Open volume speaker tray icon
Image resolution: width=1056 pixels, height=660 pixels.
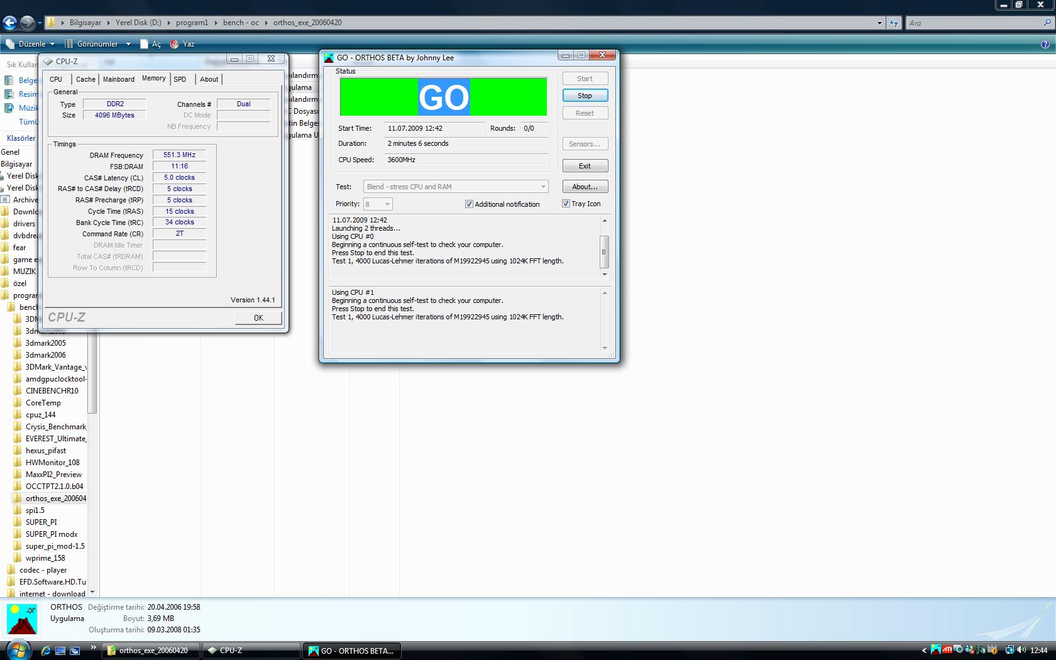1022,650
